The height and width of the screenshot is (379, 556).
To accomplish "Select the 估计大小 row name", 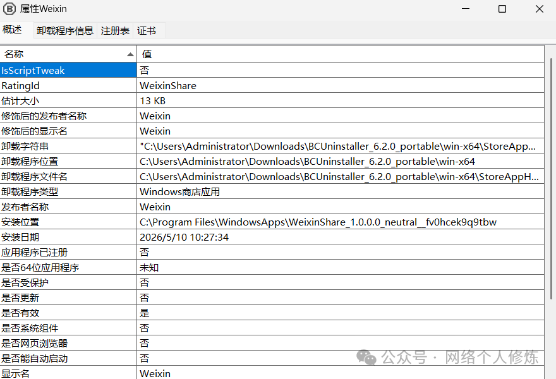I will point(68,100).
